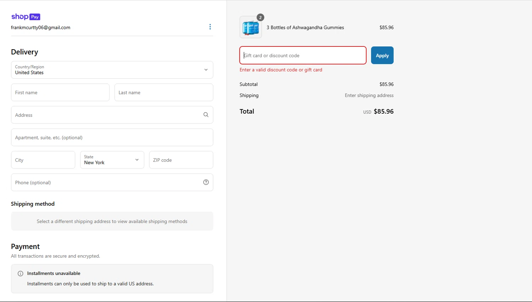Click the quantity badge showing 2
Image resolution: width=532 pixels, height=302 pixels.
coord(260,17)
